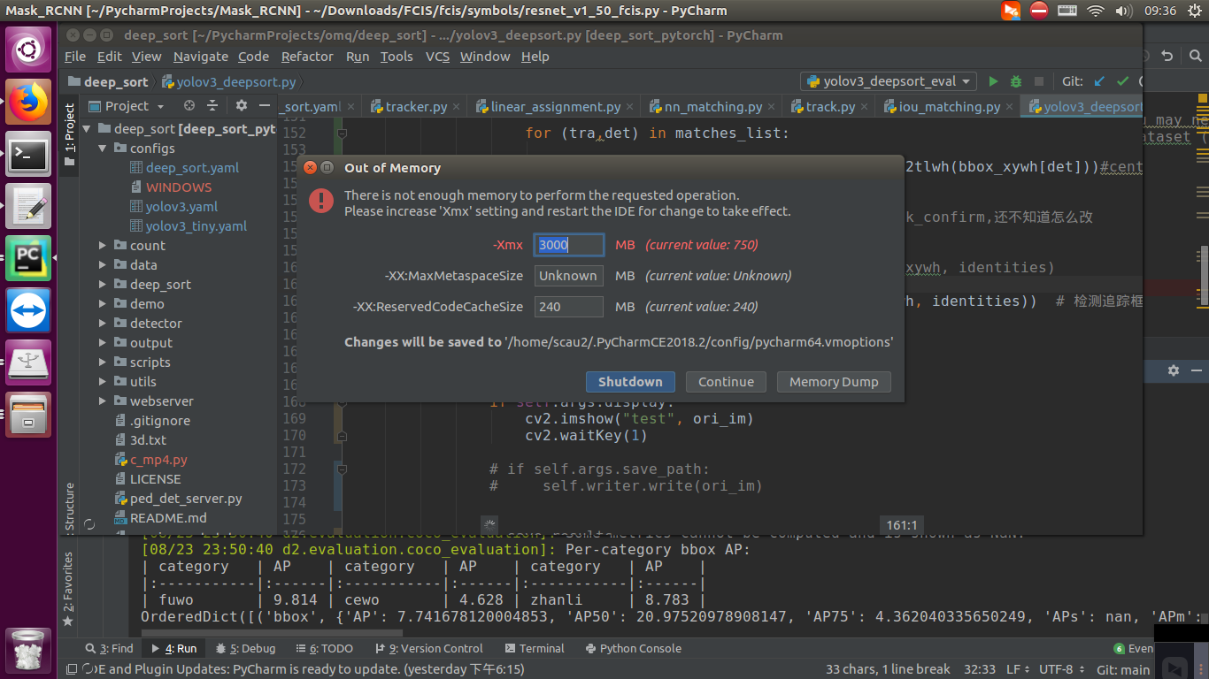
Task: Open the run configuration dropdown yolov3_deepsort_eval
Action: [888, 80]
